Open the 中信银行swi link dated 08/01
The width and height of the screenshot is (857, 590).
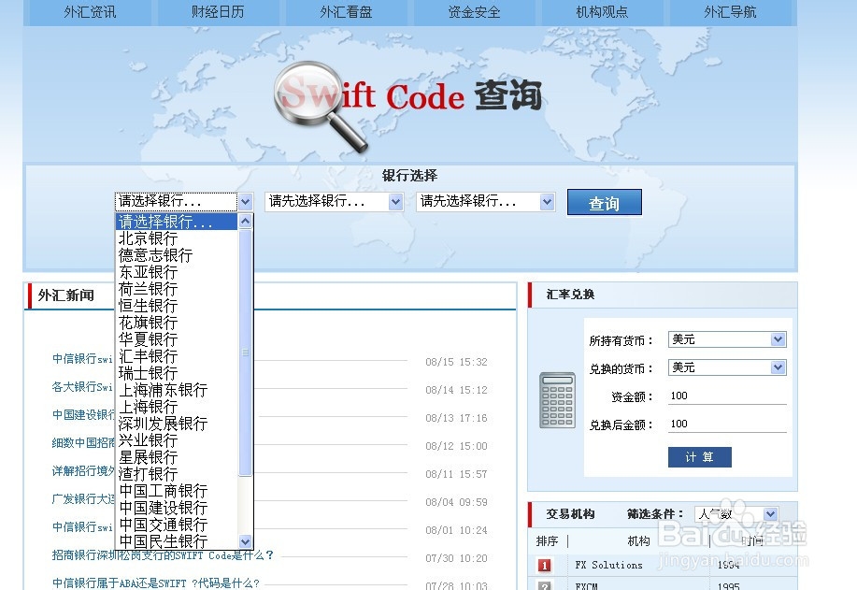pyautogui.click(x=82, y=526)
